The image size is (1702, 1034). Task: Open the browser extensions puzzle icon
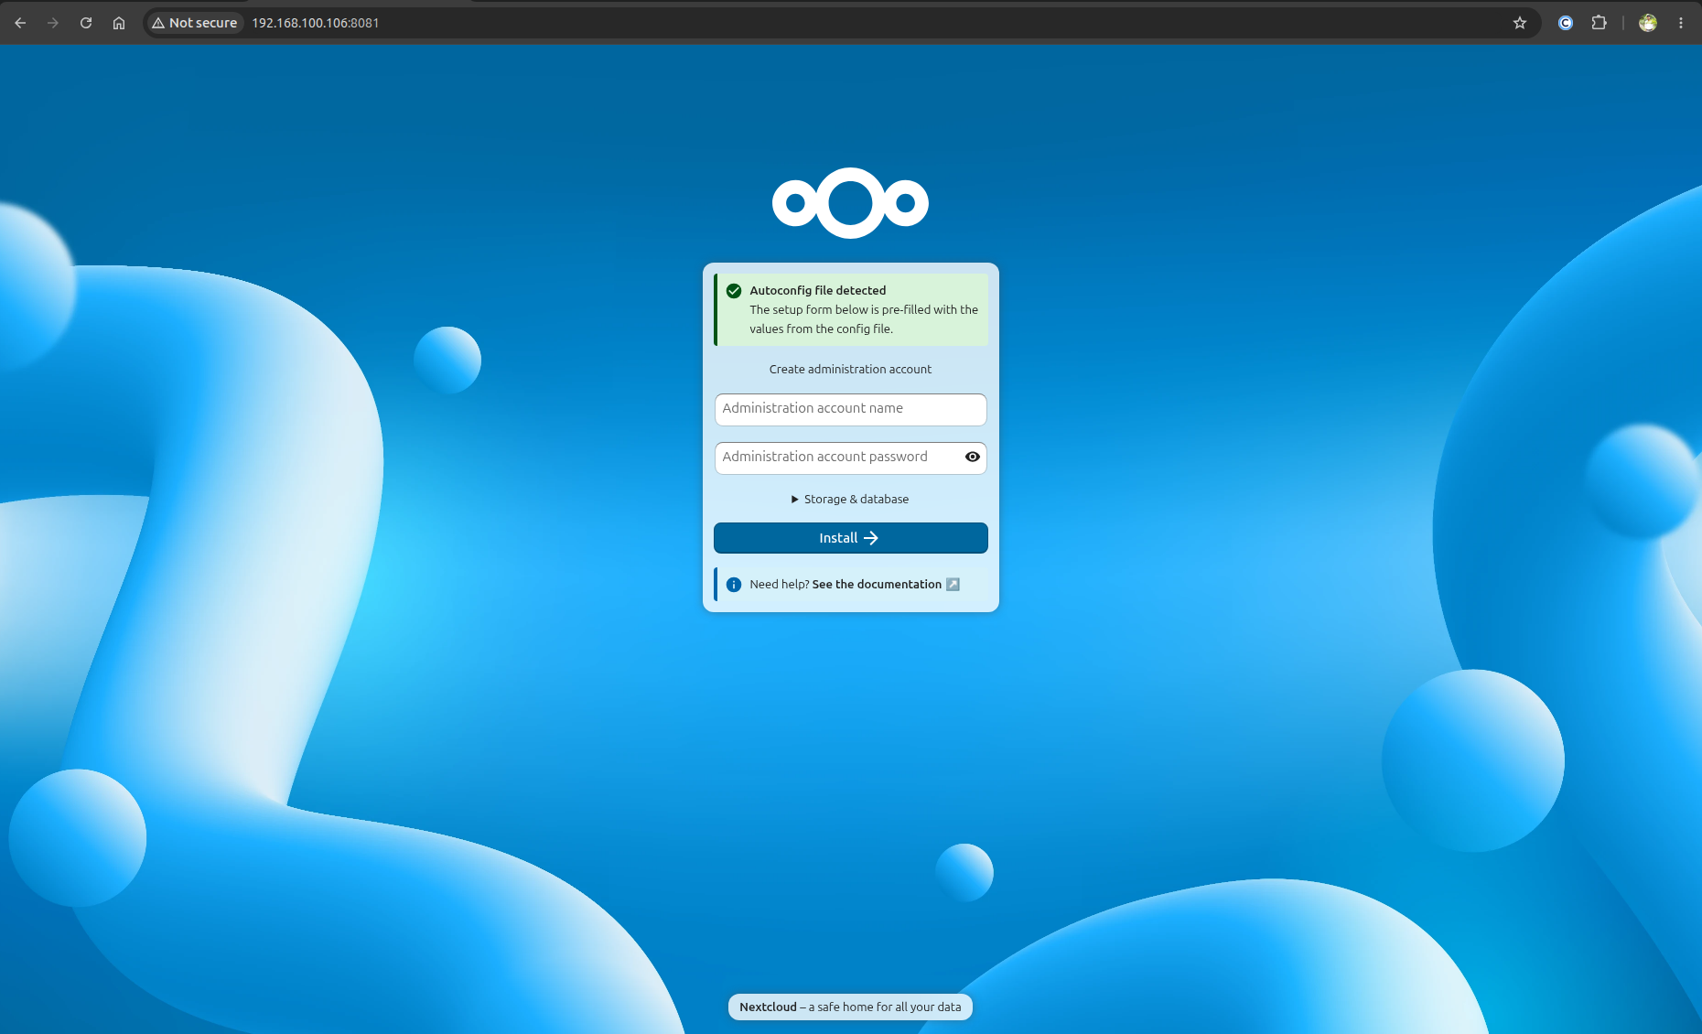point(1600,23)
